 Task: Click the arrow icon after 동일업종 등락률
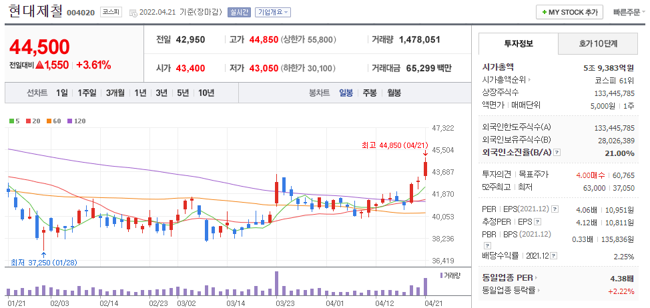539,291
